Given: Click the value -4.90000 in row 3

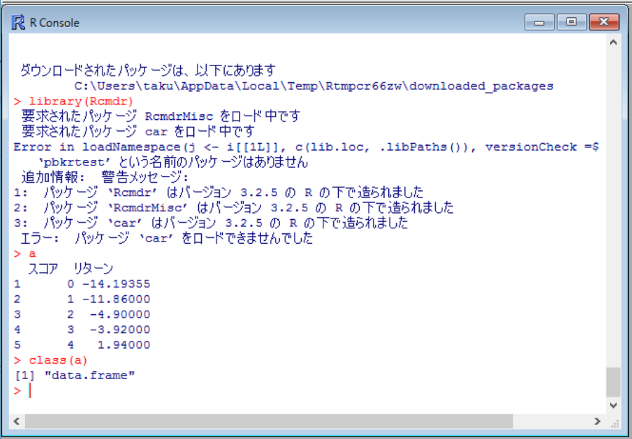Looking at the screenshot, I should pos(120,314).
